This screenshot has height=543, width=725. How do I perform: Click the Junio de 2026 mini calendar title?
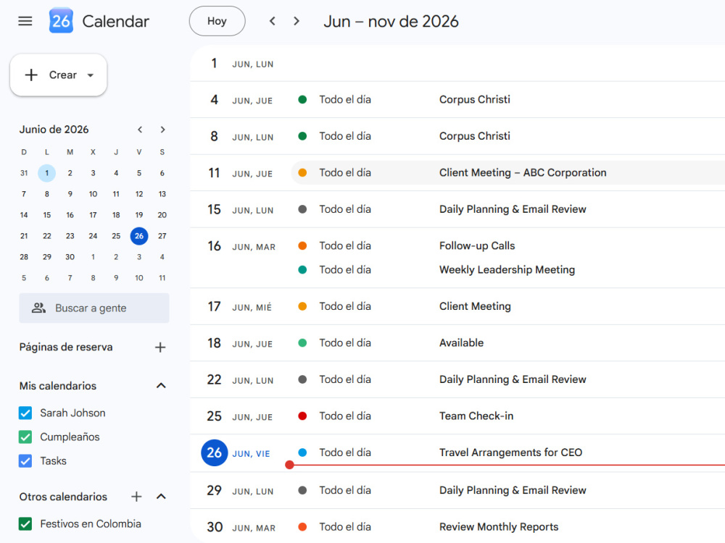tap(54, 130)
